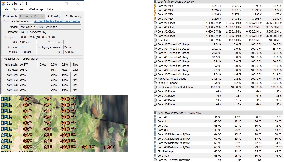Click the Core #1 Thread #1 Usage icon

pos(155,57)
